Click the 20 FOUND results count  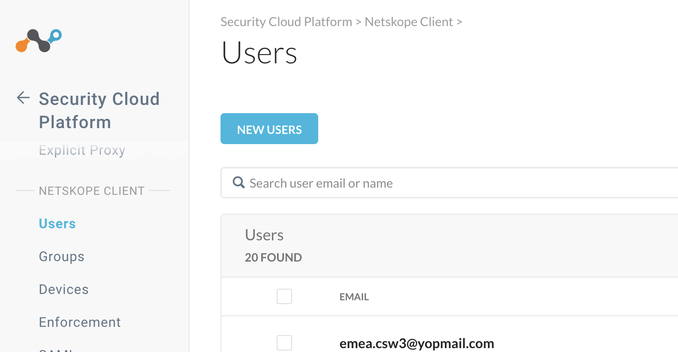pos(273,258)
